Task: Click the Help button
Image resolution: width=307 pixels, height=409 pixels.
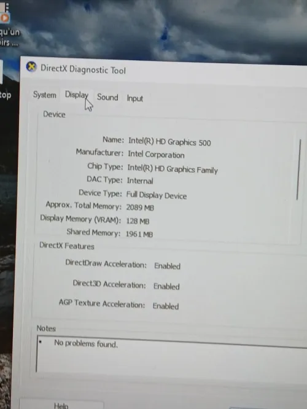Action: [x=61, y=405]
